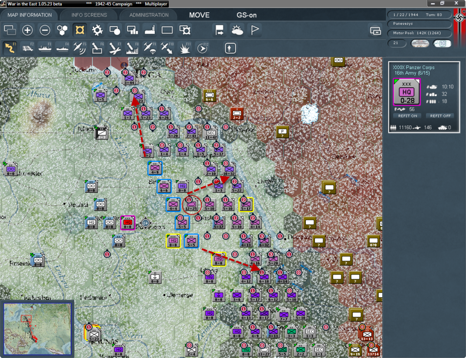Toggle the highlighted yellow square-ring map icon
466x358 pixels.
80,30
